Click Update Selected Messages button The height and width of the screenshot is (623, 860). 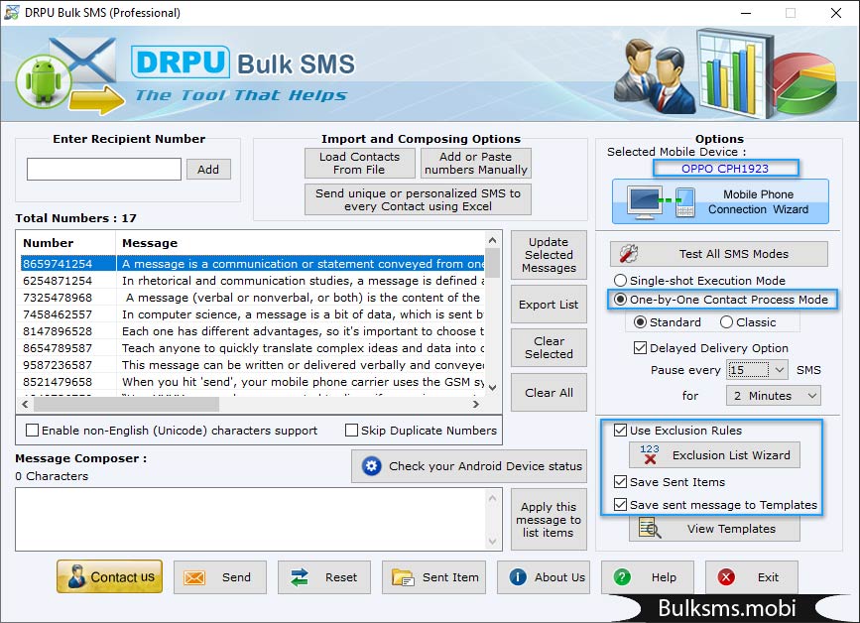[549, 255]
